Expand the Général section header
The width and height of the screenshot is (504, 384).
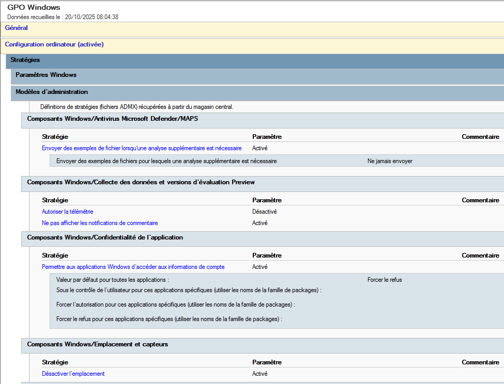click(17, 28)
